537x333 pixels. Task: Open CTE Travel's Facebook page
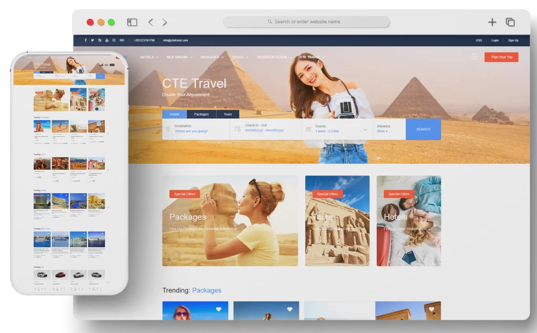coord(84,40)
